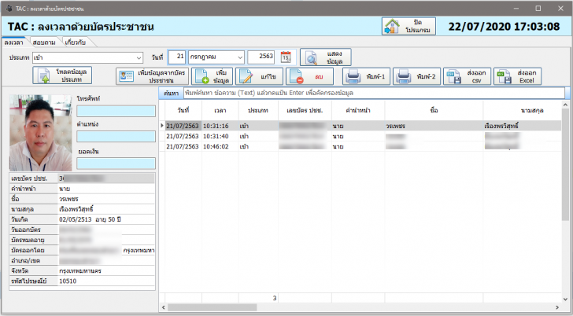Viewport: 573px width, 316px height.
Task: Sort by the ประเภท column header
Action: (x=258, y=110)
